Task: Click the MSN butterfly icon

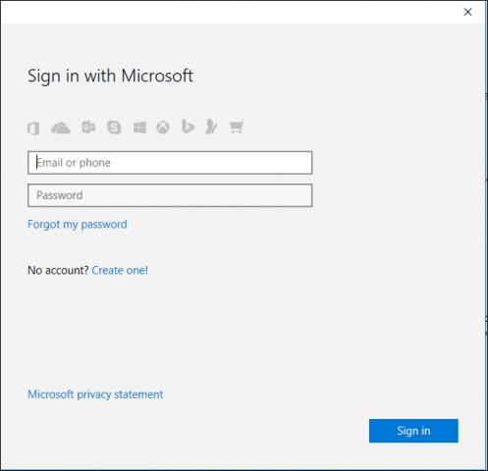Action: pos(211,127)
